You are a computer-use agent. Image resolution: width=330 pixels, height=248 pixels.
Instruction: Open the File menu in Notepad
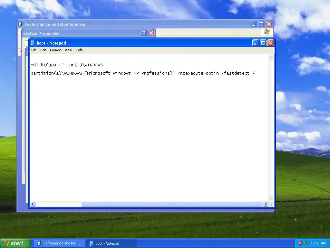(34, 50)
